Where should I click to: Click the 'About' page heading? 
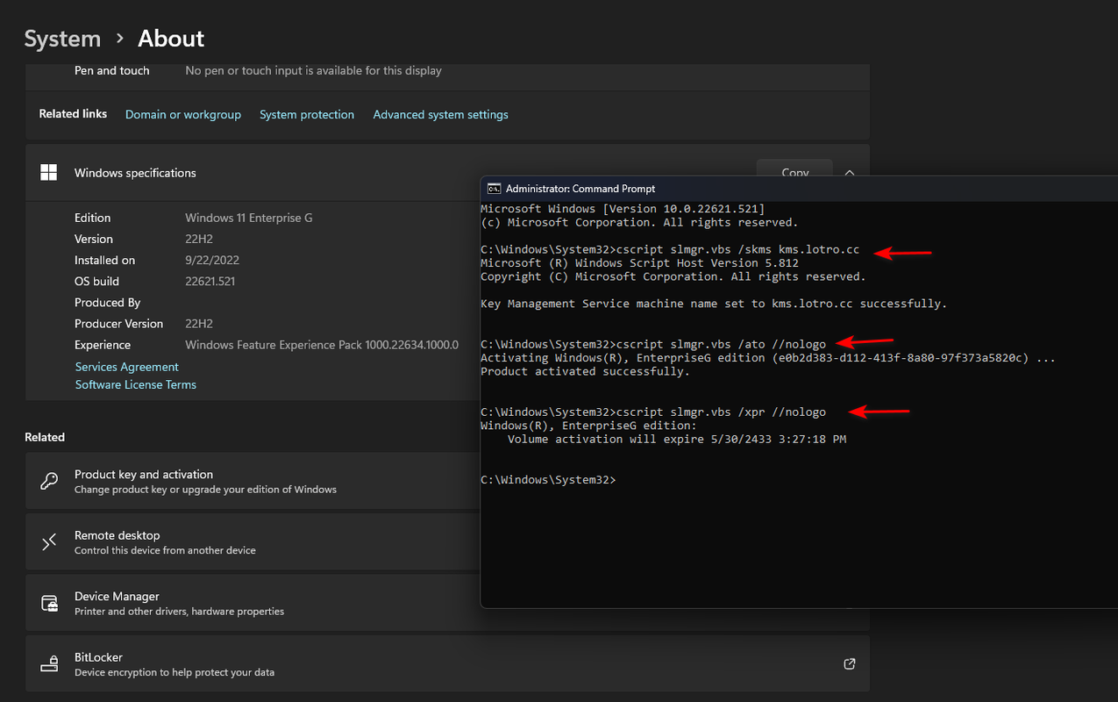click(171, 39)
